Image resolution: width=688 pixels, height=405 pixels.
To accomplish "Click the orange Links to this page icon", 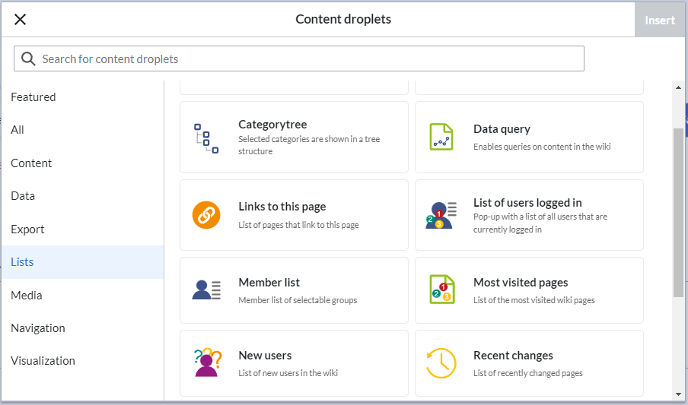I will pyautogui.click(x=206, y=215).
